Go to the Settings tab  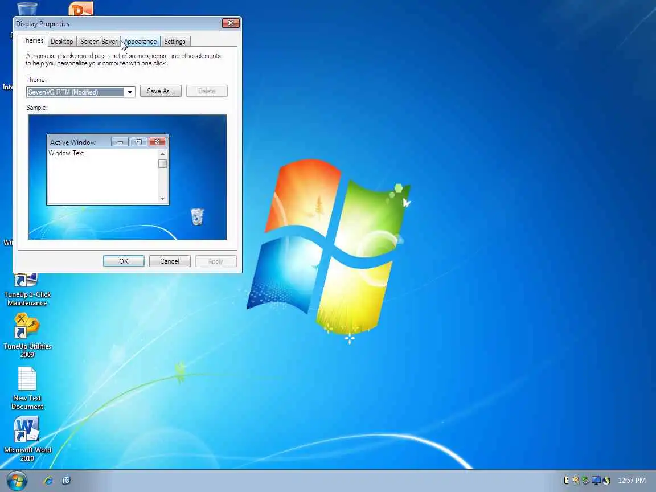(174, 42)
